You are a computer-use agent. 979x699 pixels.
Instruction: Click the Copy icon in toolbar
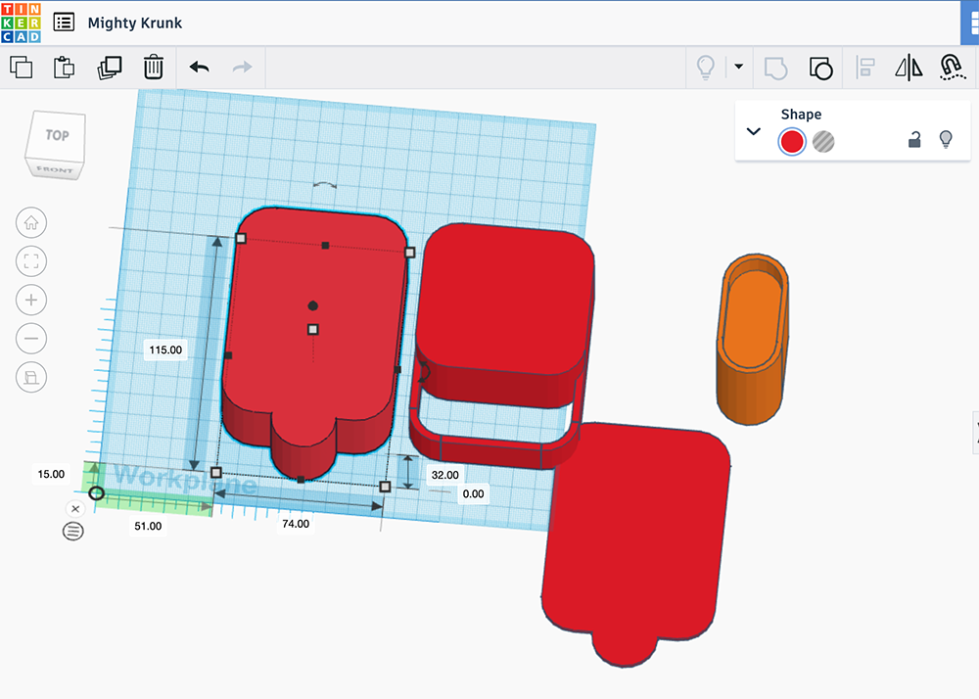(21, 68)
